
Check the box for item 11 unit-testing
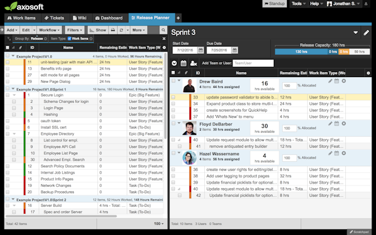point(8,62)
